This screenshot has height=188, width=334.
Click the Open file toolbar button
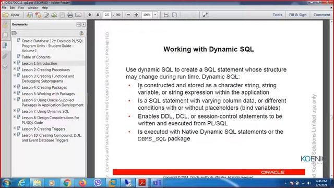click(11, 15)
